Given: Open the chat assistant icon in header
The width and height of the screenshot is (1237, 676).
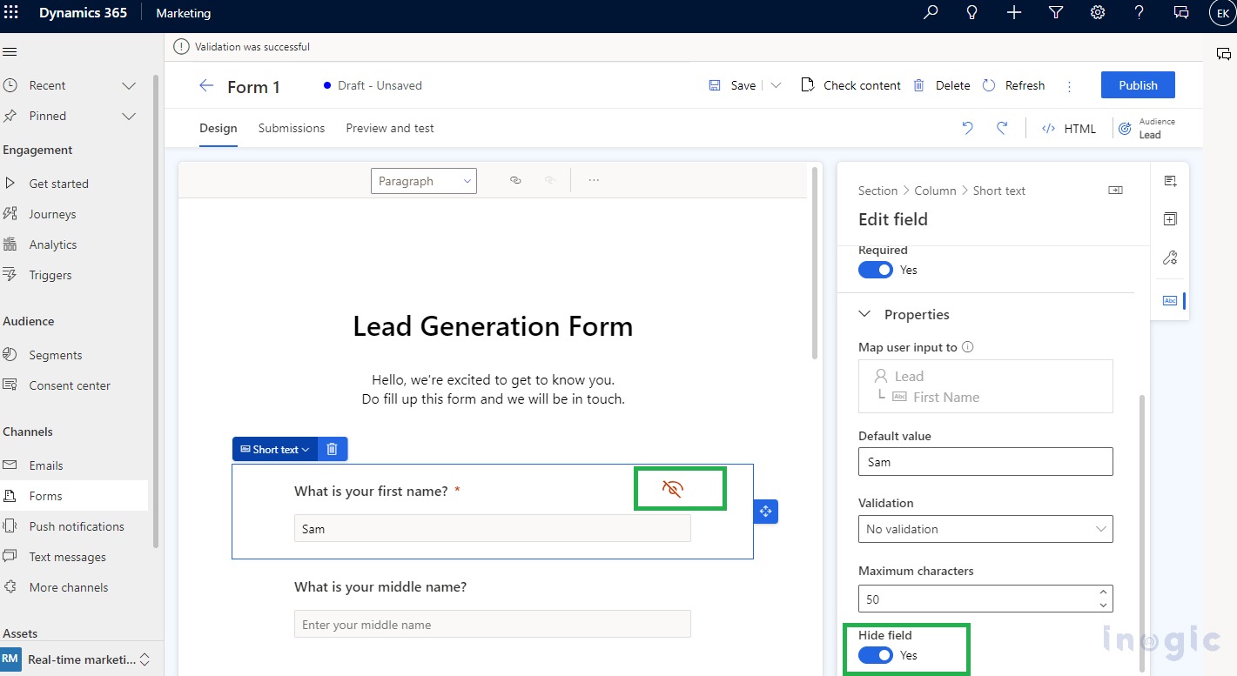Looking at the screenshot, I should [x=1181, y=13].
